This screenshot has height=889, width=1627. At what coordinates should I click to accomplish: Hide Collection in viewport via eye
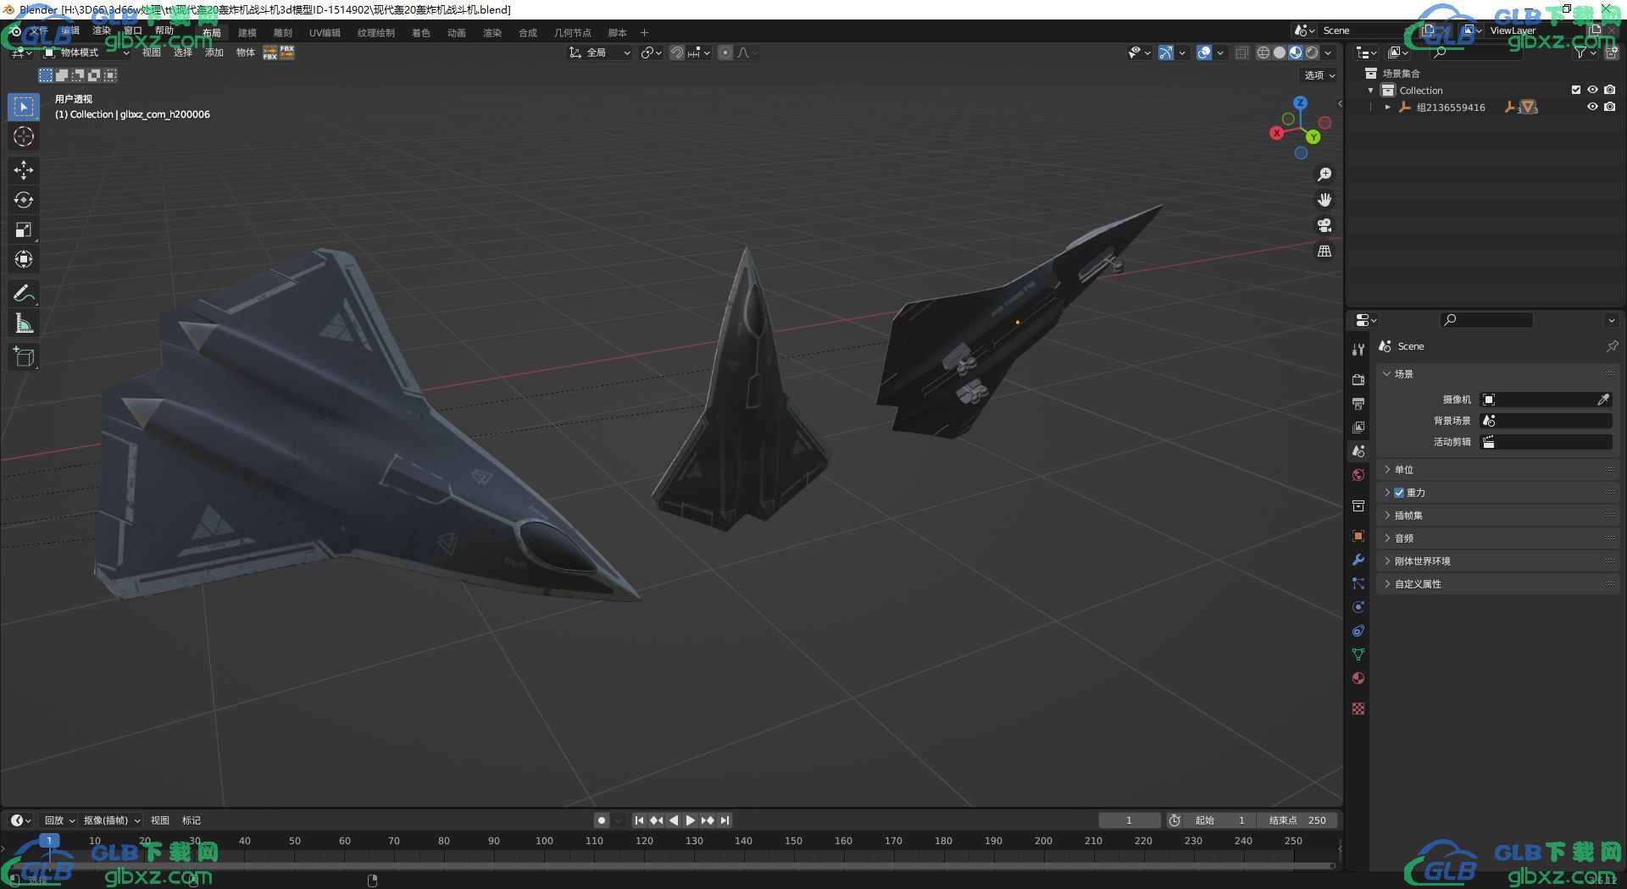tap(1592, 90)
